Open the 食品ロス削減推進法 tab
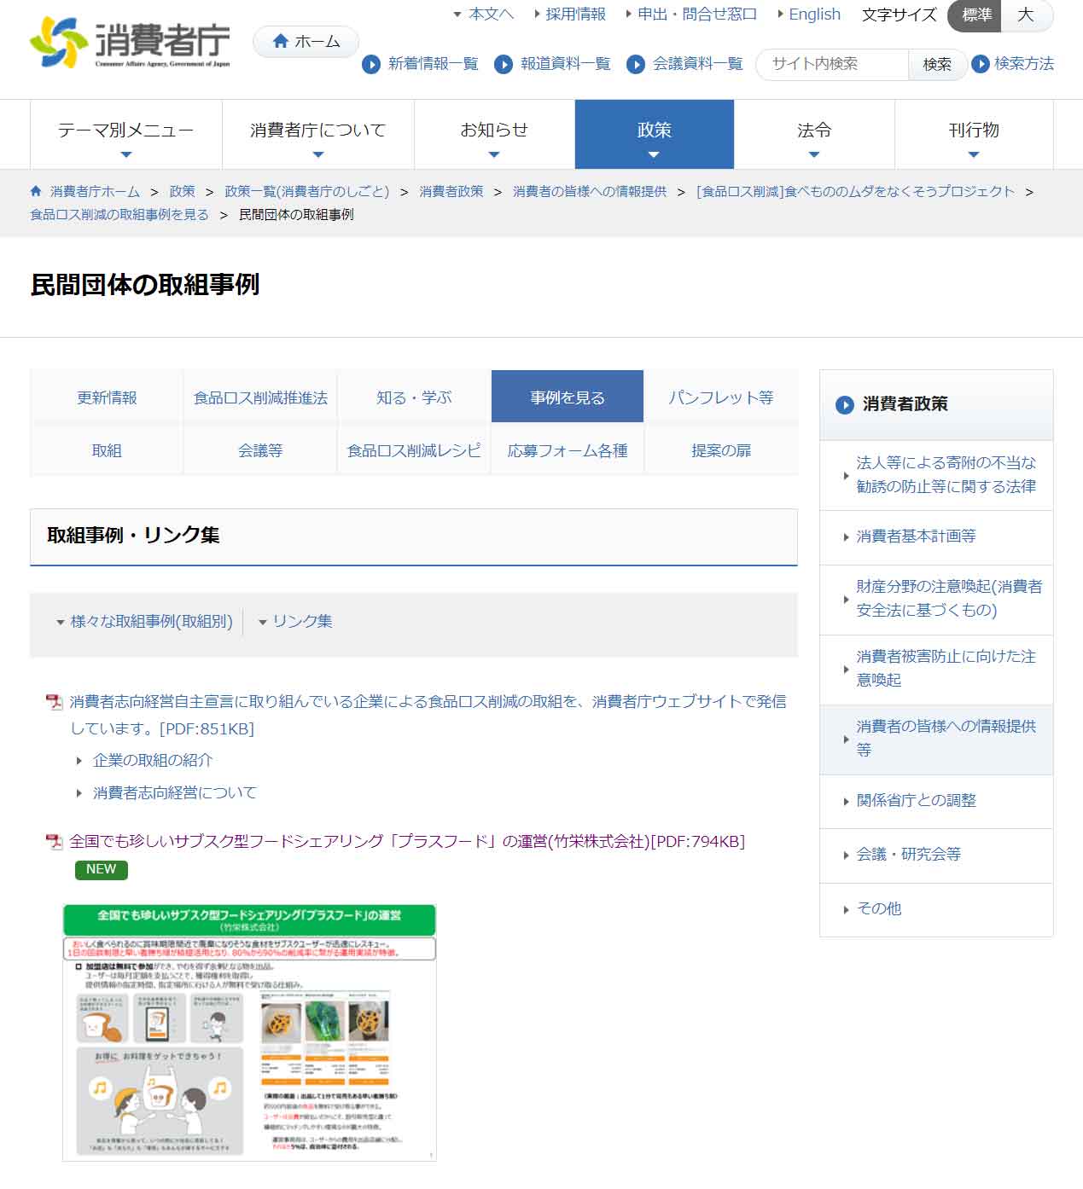Viewport: 1083px width, 1189px height. click(x=260, y=397)
